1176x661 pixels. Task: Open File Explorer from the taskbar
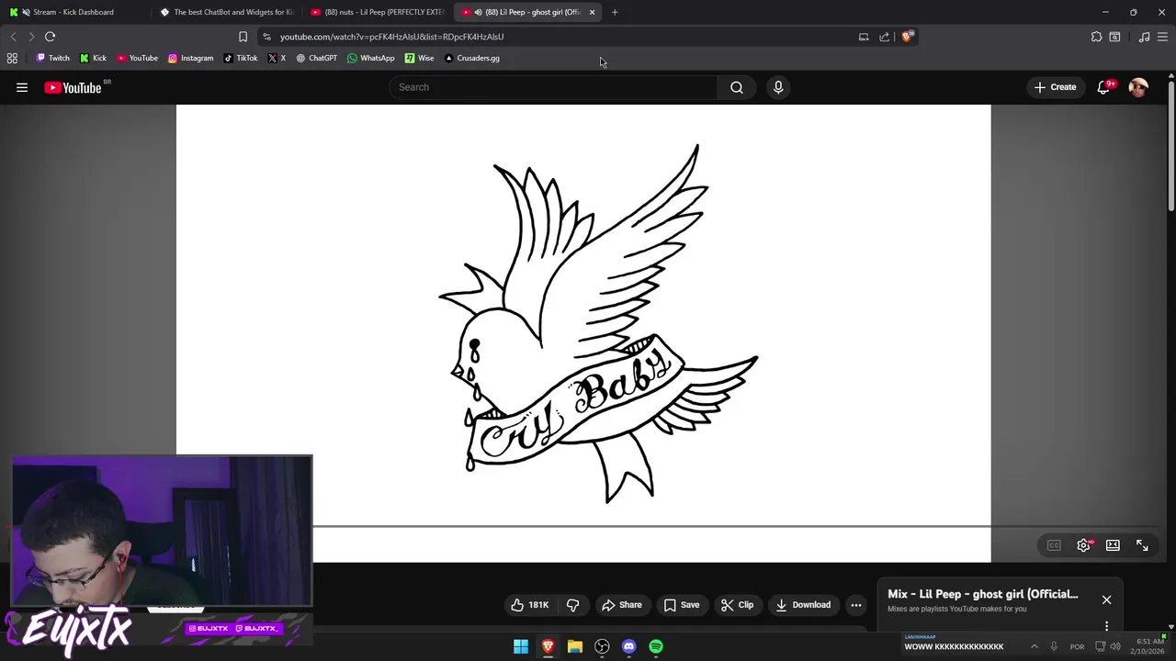(575, 647)
